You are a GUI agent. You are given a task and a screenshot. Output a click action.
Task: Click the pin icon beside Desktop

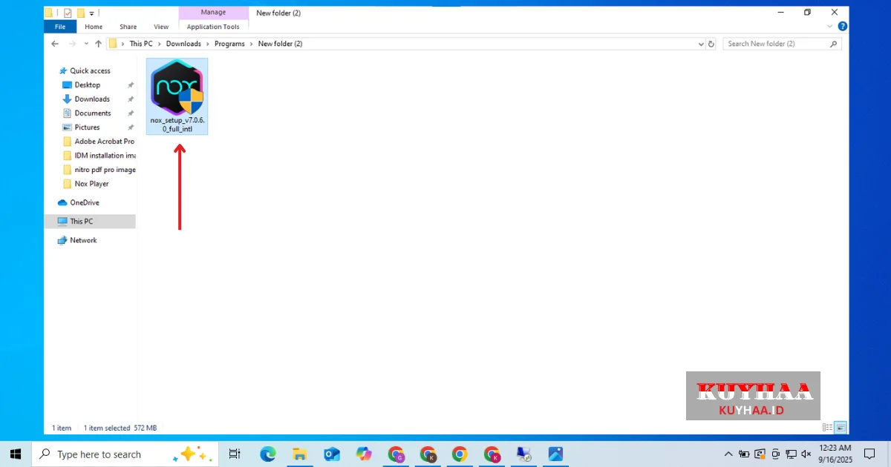pyautogui.click(x=131, y=85)
